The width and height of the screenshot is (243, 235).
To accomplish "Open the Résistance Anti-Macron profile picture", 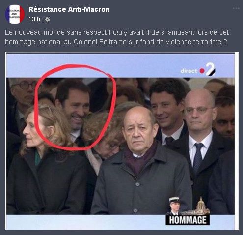I will (15, 14).
